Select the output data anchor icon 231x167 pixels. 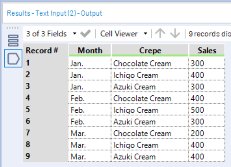[x=13, y=59]
